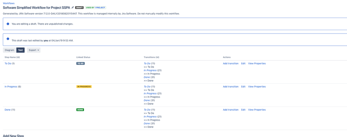Add transition for the To Do step
The width and height of the screenshot is (347, 137).
pyautogui.click(x=231, y=63)
